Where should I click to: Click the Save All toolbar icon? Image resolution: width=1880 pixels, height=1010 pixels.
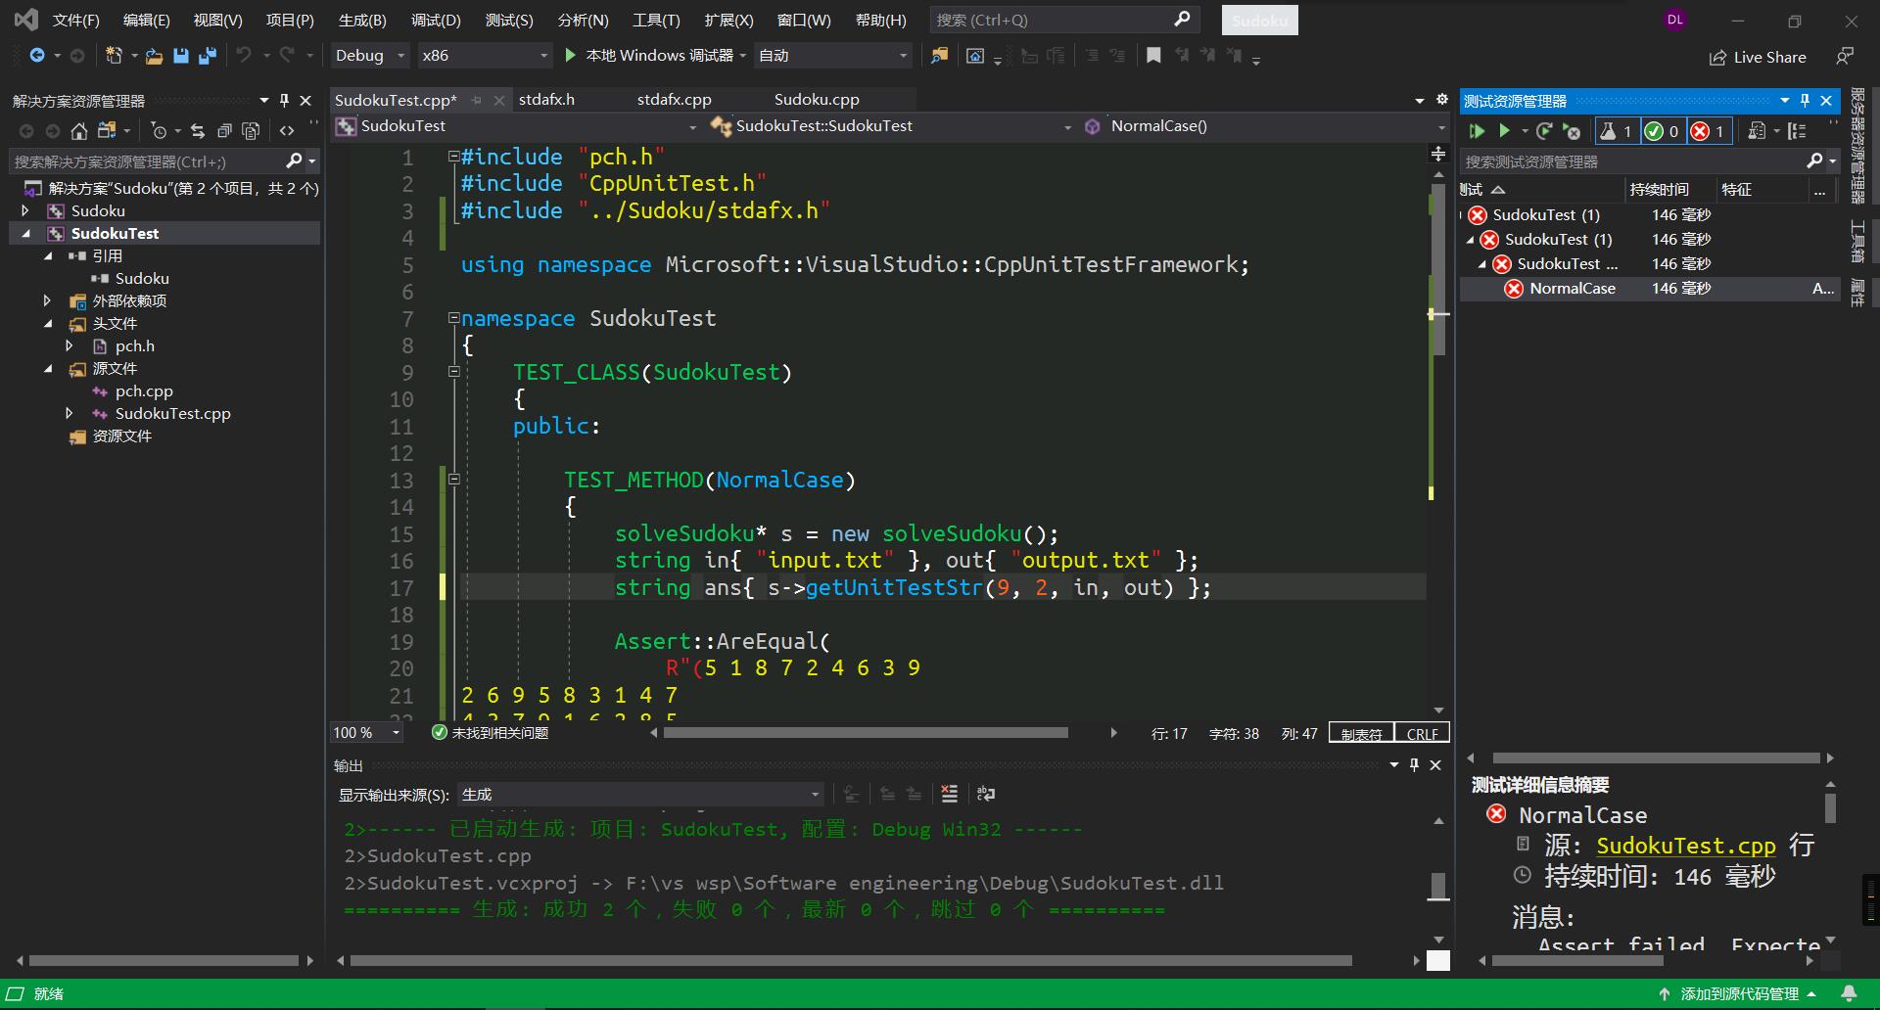point(207,56)
